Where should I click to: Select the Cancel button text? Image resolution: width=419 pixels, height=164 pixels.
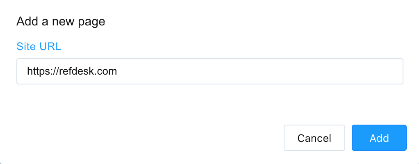tap(314, 138)
